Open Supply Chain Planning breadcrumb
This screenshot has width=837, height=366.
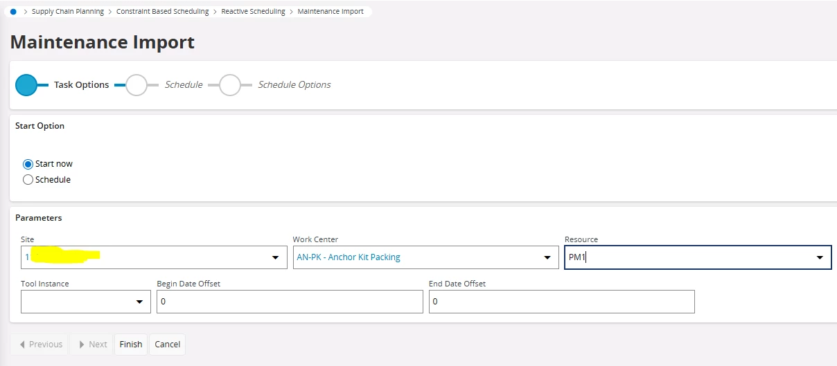point(68,12)
